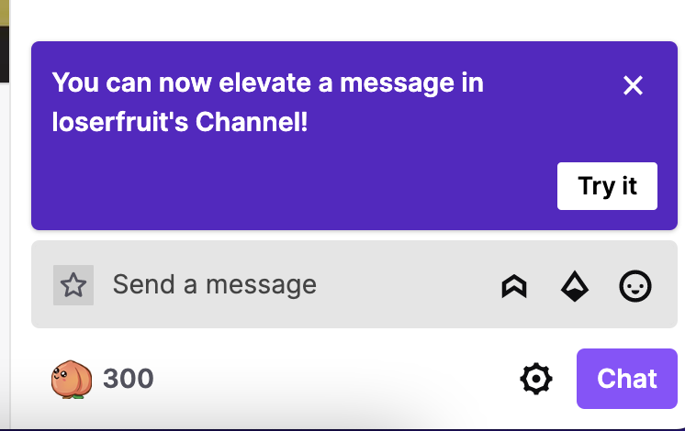Click the double-chevron elevate message icon

[x=514, y=287]
